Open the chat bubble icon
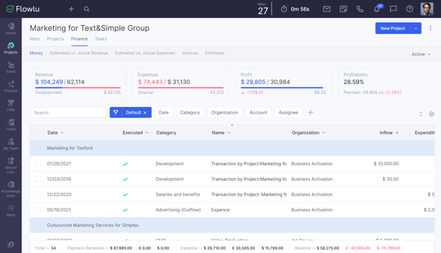The height and width of the screenshot is (253, 441). point(393,9)
